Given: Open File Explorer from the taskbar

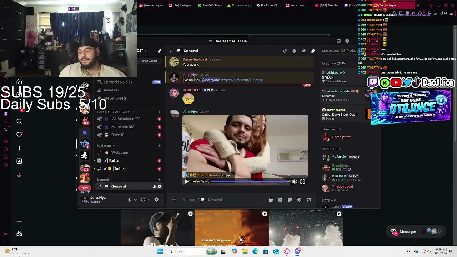Looking at the screenshot, I should [x=245, y=251].
